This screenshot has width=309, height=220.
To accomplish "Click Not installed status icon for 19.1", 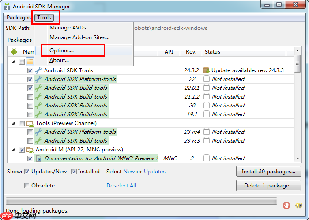I will point(206,114).
